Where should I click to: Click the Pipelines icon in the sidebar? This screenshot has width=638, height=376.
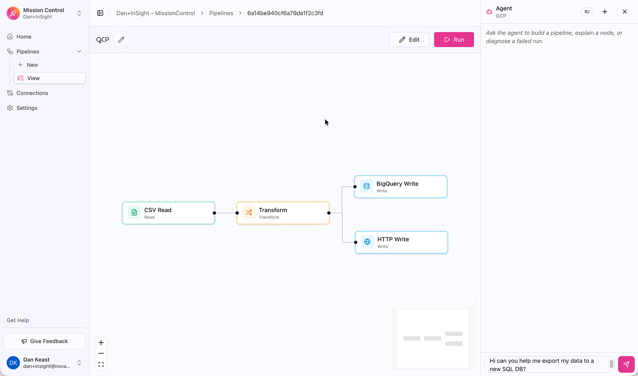pyautogui.click(x=10, y=51)
